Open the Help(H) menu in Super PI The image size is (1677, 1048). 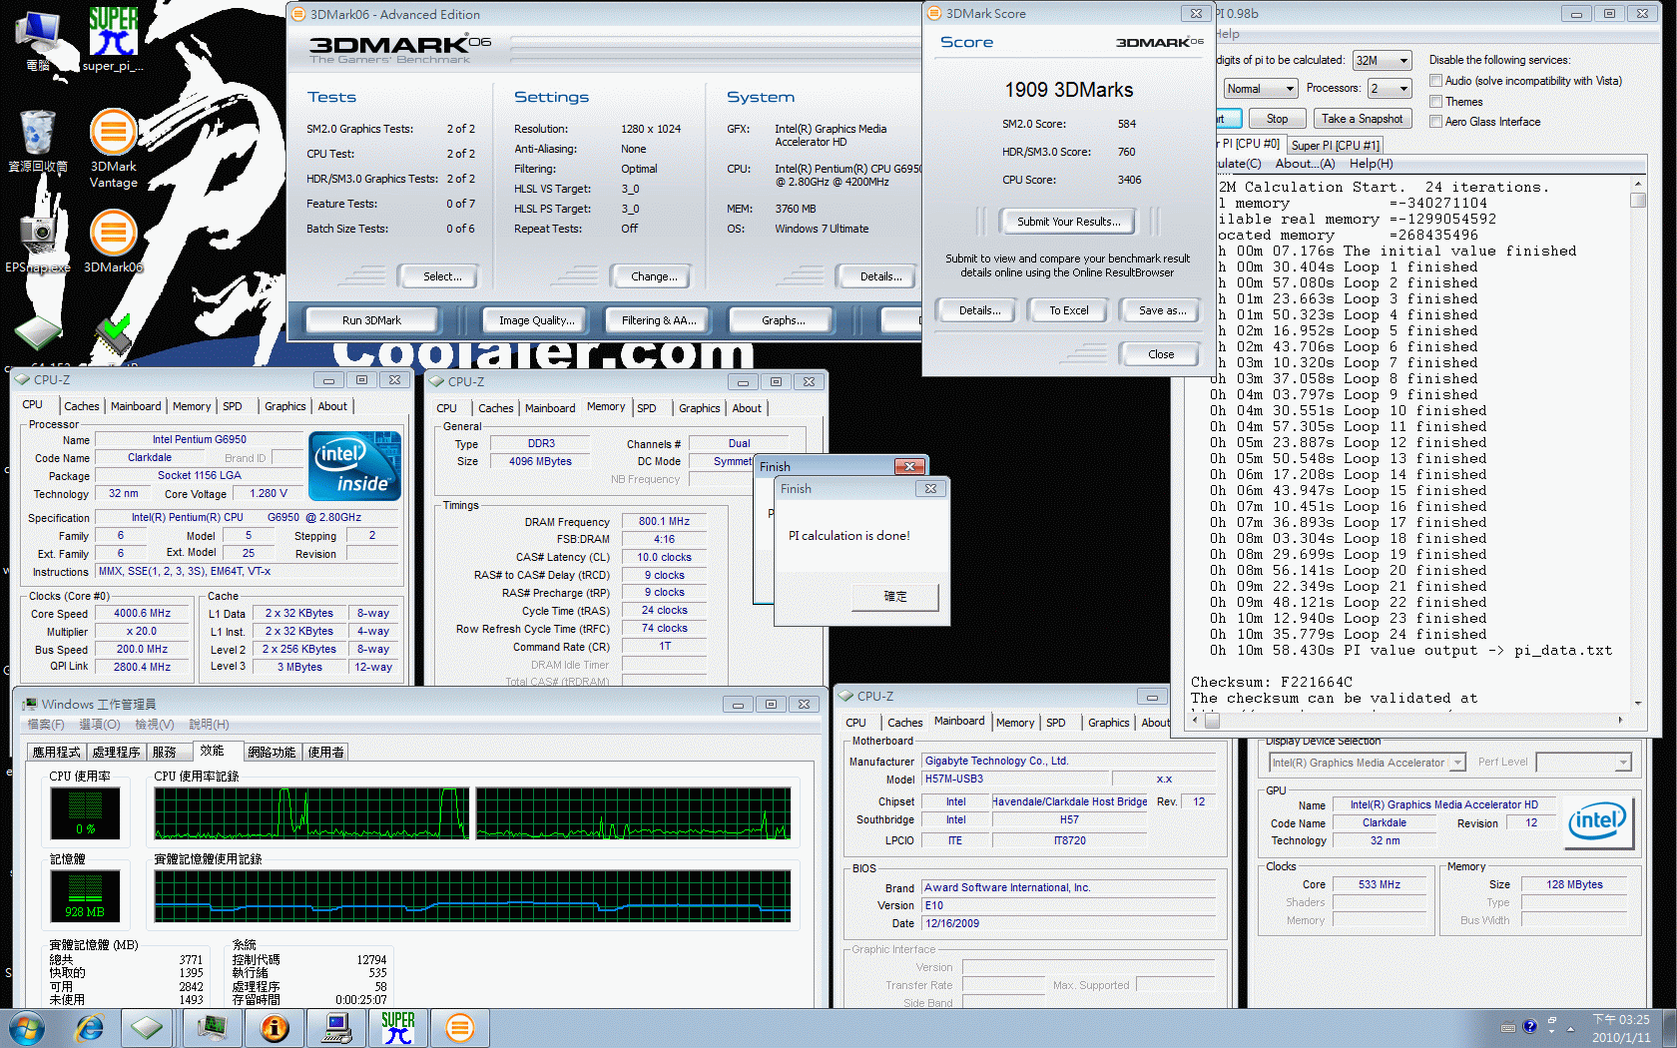pos(1371,164)
